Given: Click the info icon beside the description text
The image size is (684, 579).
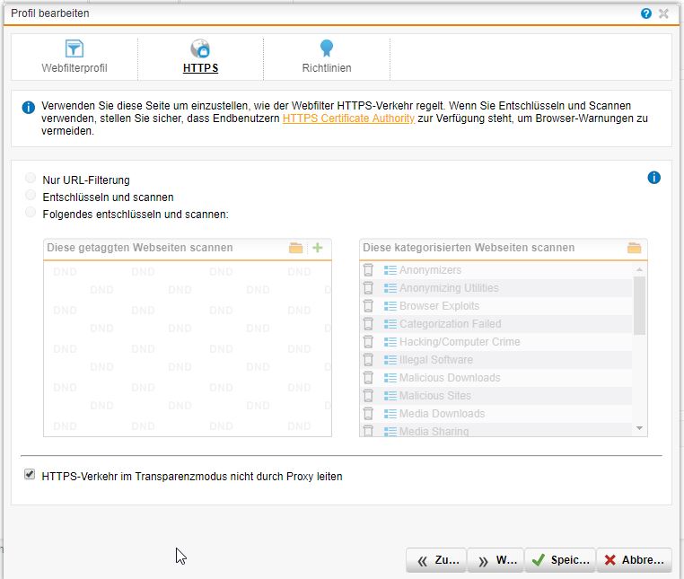Looking at the screenshot, I should pyautogui.click(x=29, y=108).
